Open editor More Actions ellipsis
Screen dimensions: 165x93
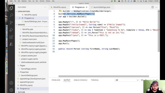point(156,7)
